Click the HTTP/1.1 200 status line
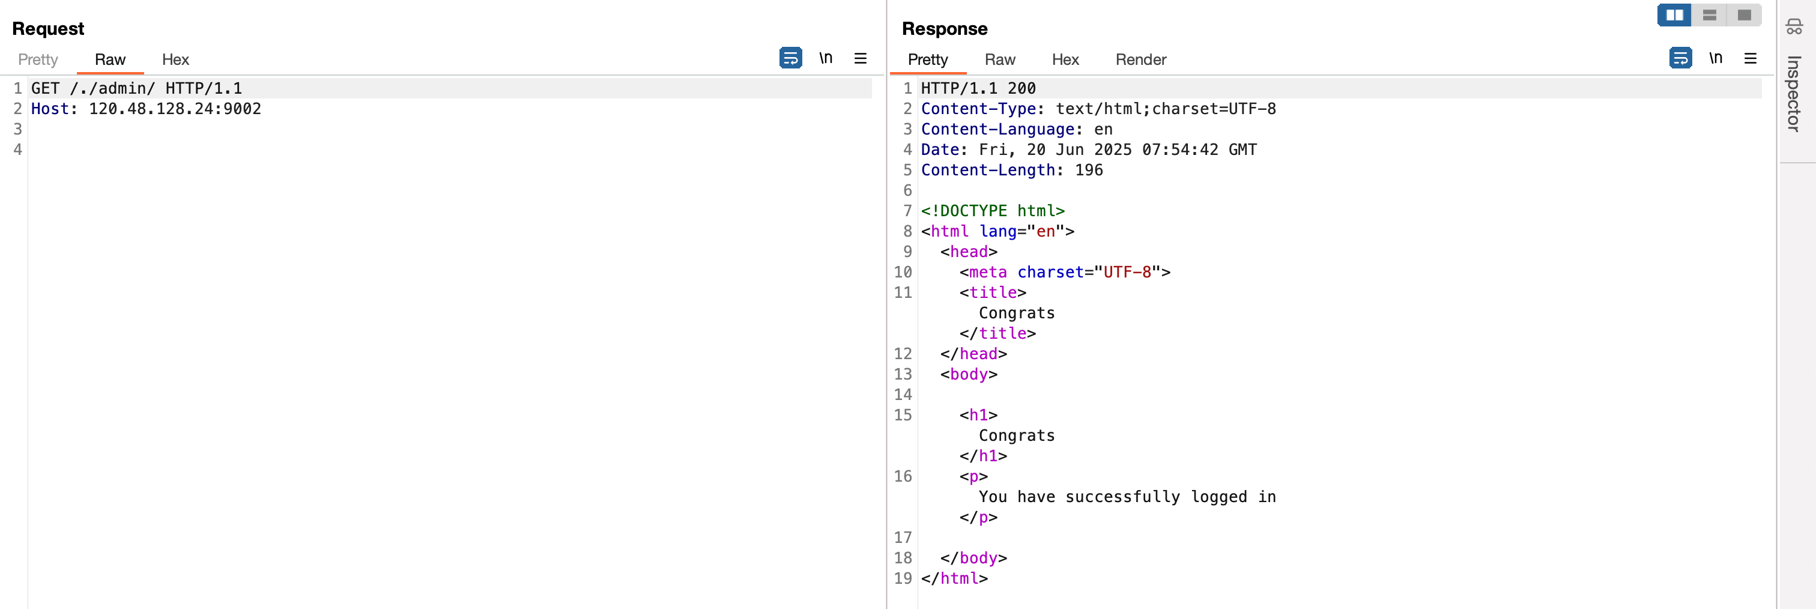1816x609 pixels. click(978, 89)
